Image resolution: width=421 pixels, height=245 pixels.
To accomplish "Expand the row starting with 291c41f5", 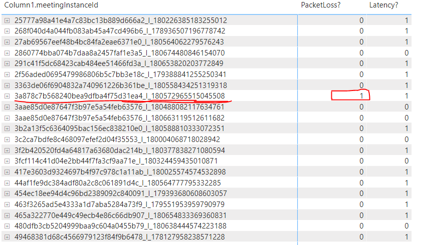I will (7, 63).
